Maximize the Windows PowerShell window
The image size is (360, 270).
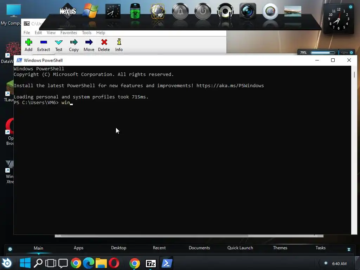tap(333, 60)
